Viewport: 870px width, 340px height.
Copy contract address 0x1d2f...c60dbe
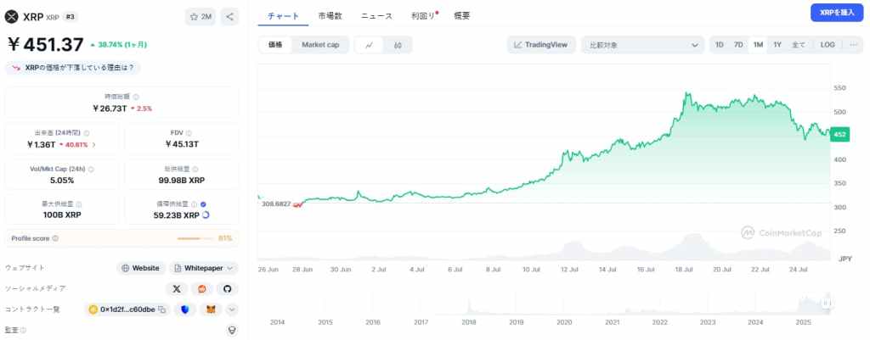[162, 309]
